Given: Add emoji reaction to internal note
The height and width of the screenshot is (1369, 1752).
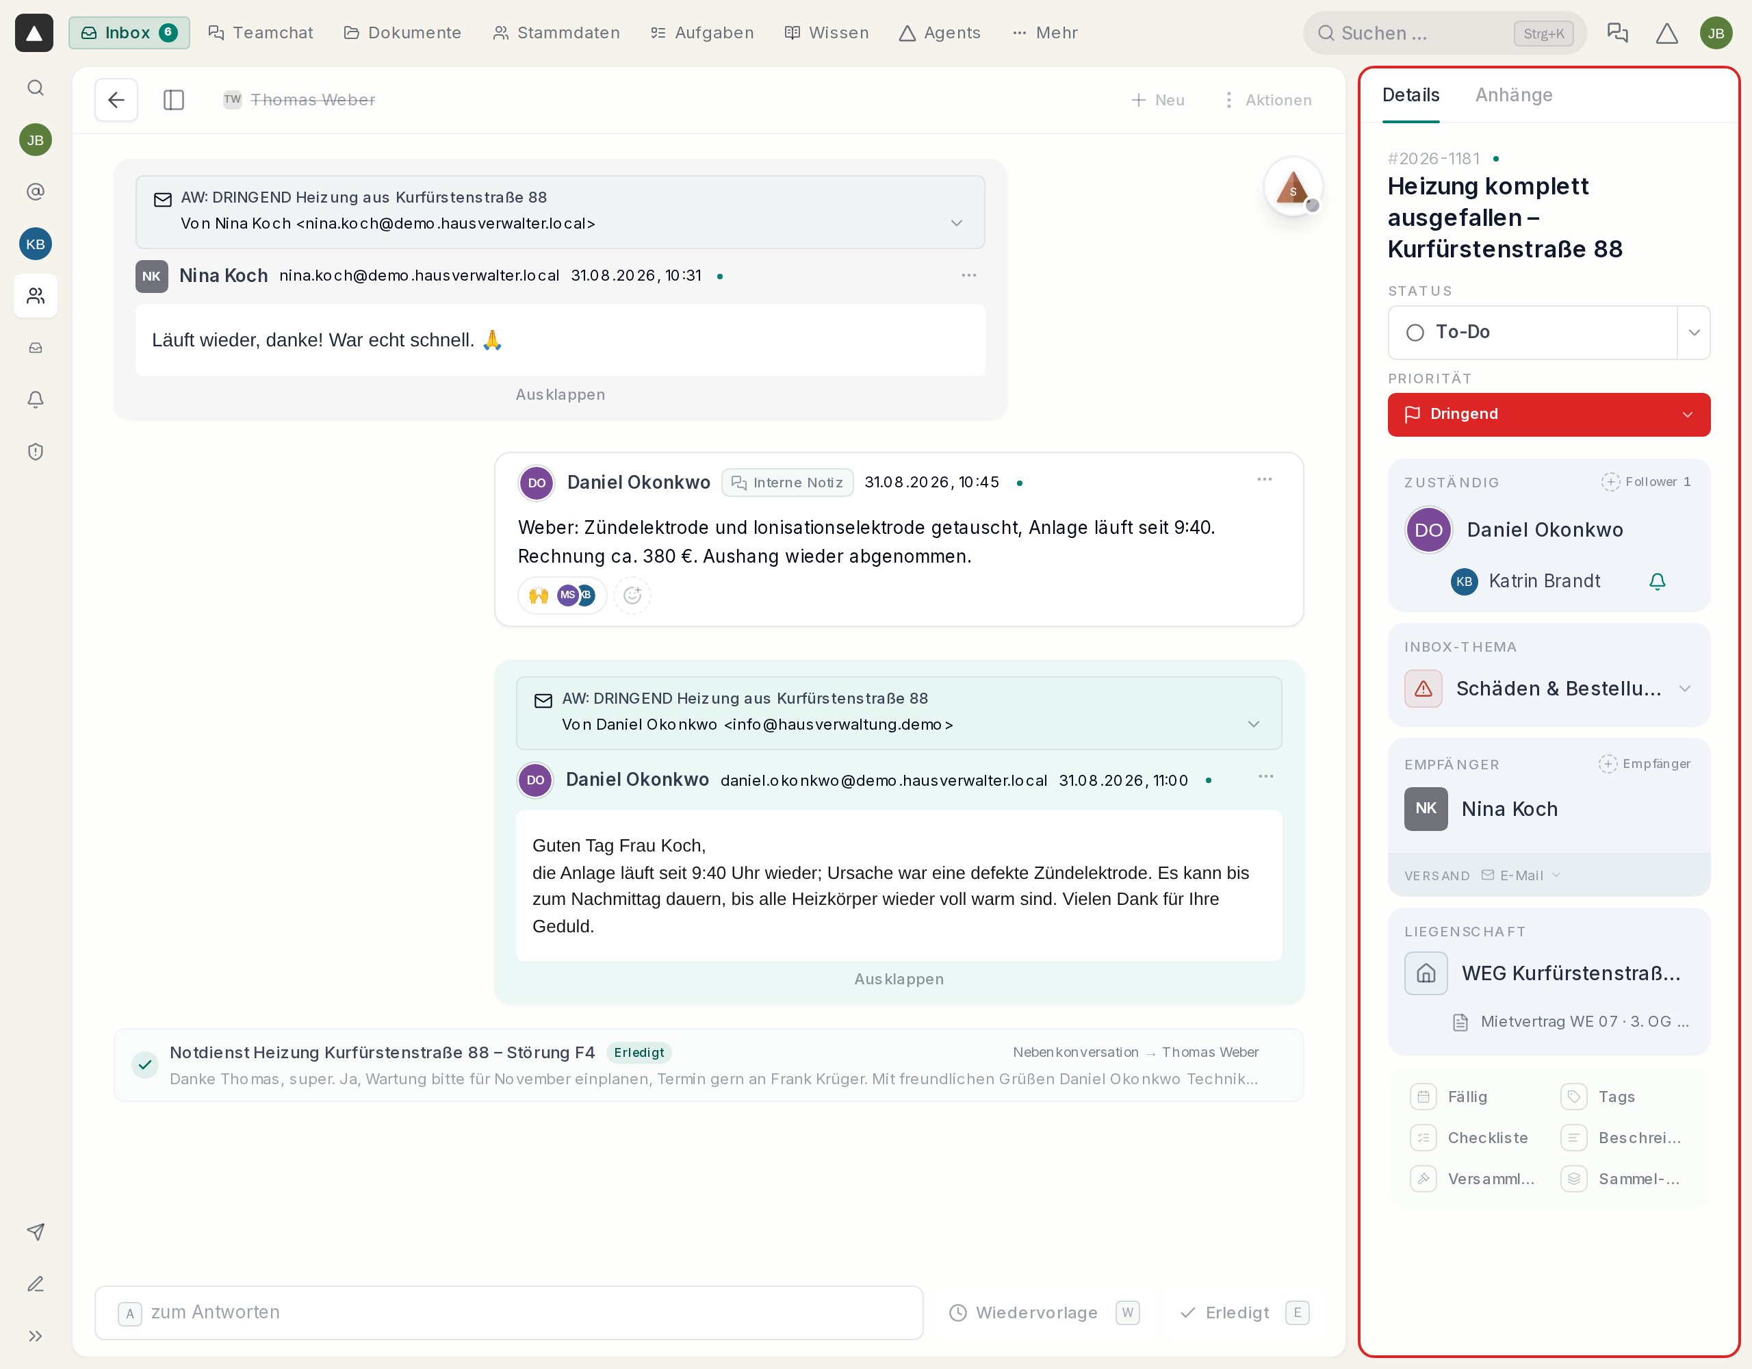Looking at the screenshot, I should tap(632, 596).
